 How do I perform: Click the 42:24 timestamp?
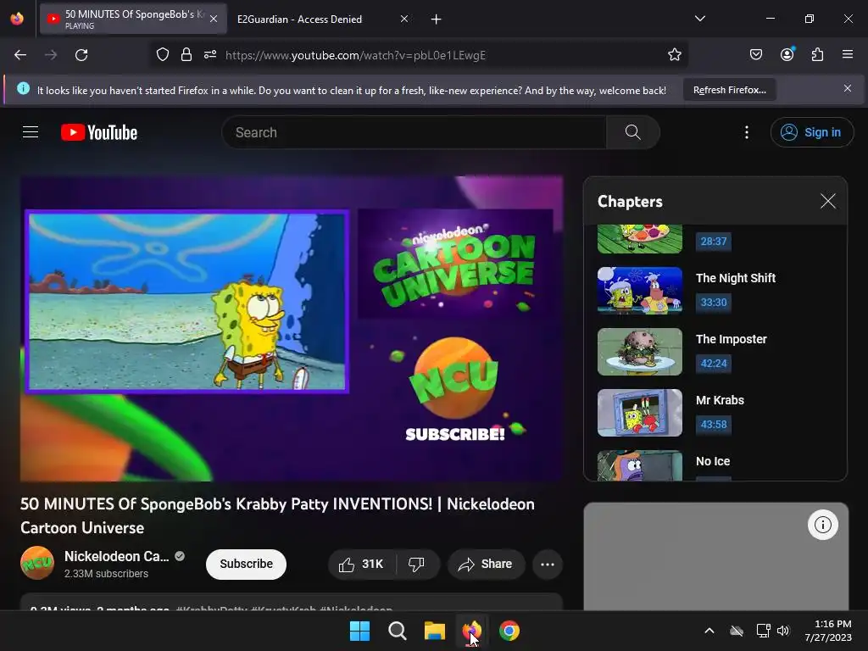pos(713,363)
